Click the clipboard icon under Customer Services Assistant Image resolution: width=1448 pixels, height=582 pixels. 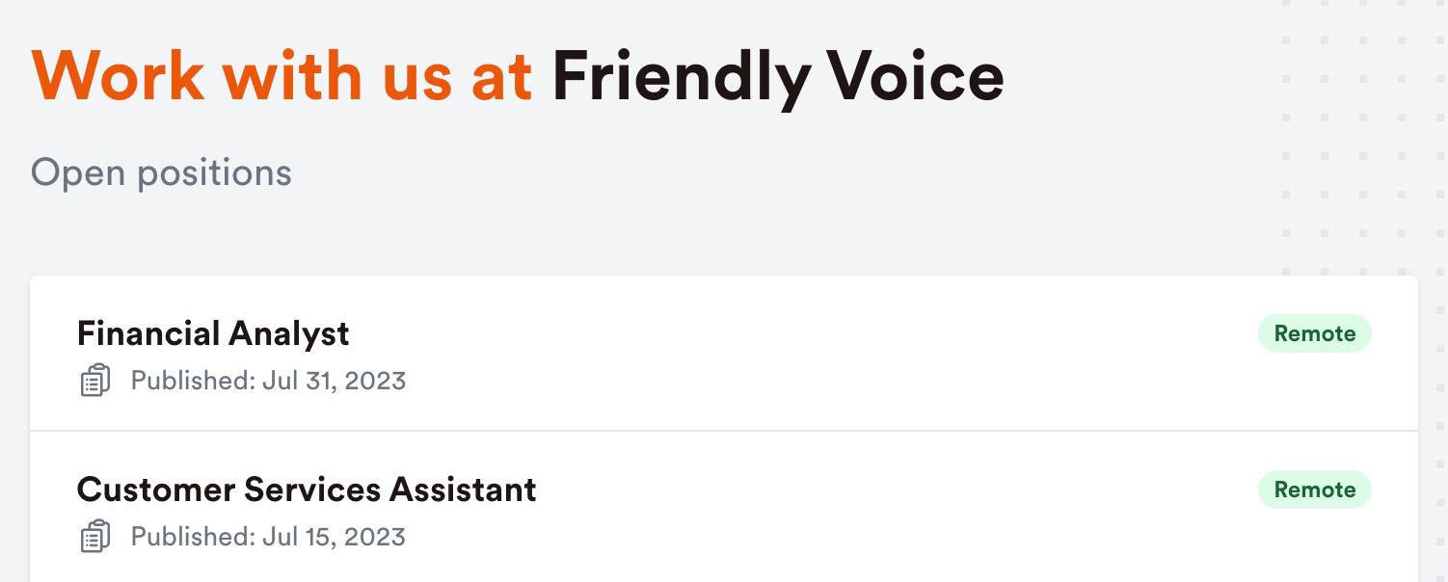point(94,537)
